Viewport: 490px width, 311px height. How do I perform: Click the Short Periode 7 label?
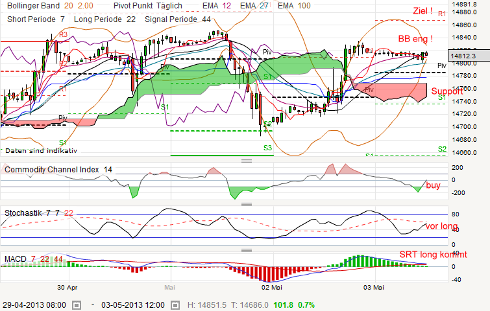tap(36, 19)
